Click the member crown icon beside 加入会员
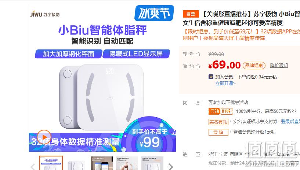 click(211, 77)
